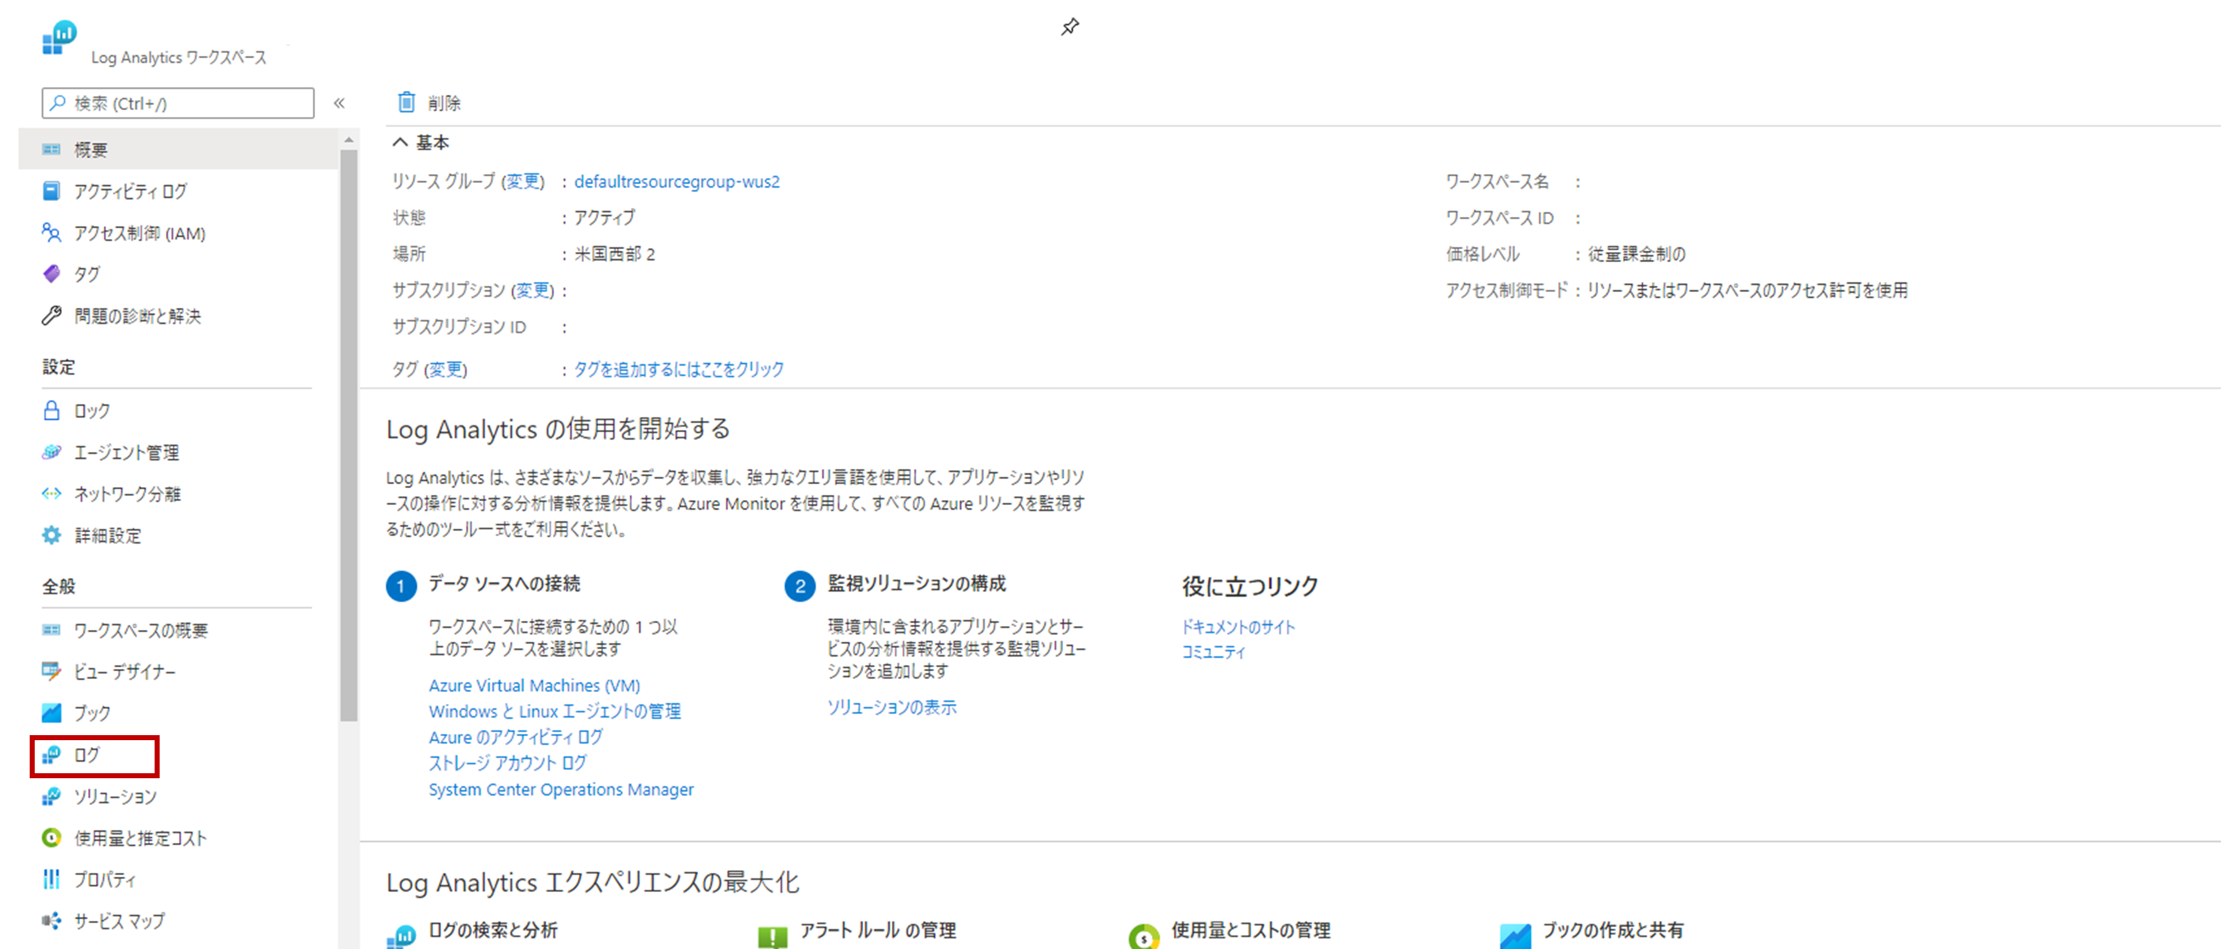Open 使用量と推定コスト item

coord(140,838)
